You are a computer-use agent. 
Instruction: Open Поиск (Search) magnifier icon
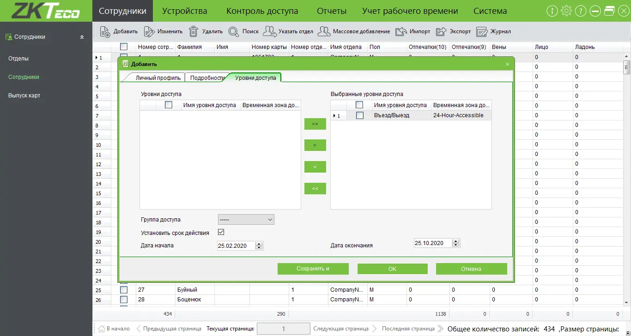(233, 31)
